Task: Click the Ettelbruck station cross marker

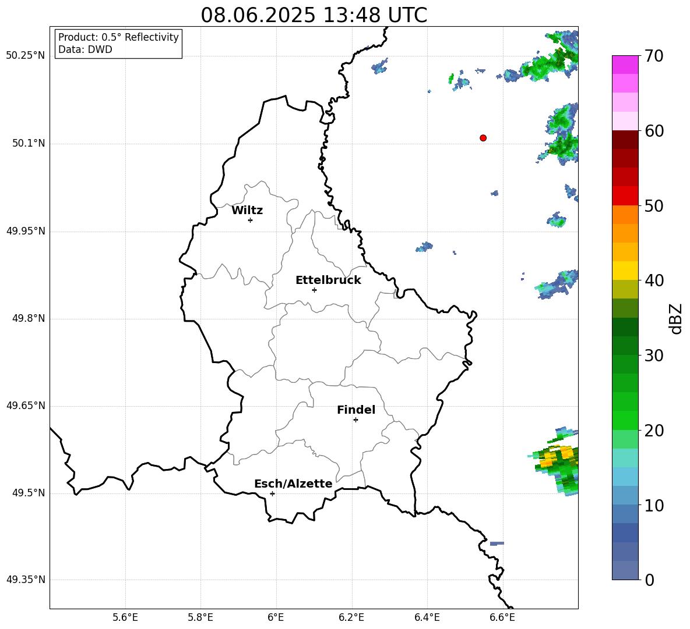Action: coord(314,290)
